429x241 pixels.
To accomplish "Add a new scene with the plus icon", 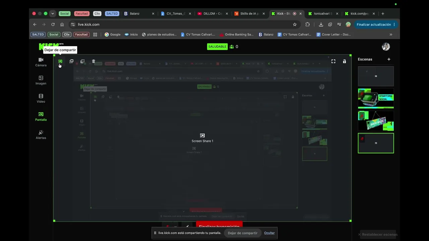I will 389,59.
